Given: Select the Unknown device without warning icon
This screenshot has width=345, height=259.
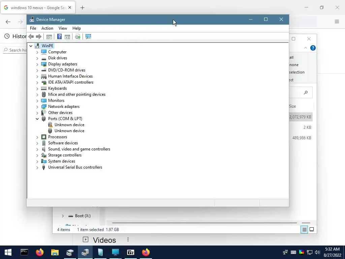Looking at the screenshot, I should (x=69, y=131).
